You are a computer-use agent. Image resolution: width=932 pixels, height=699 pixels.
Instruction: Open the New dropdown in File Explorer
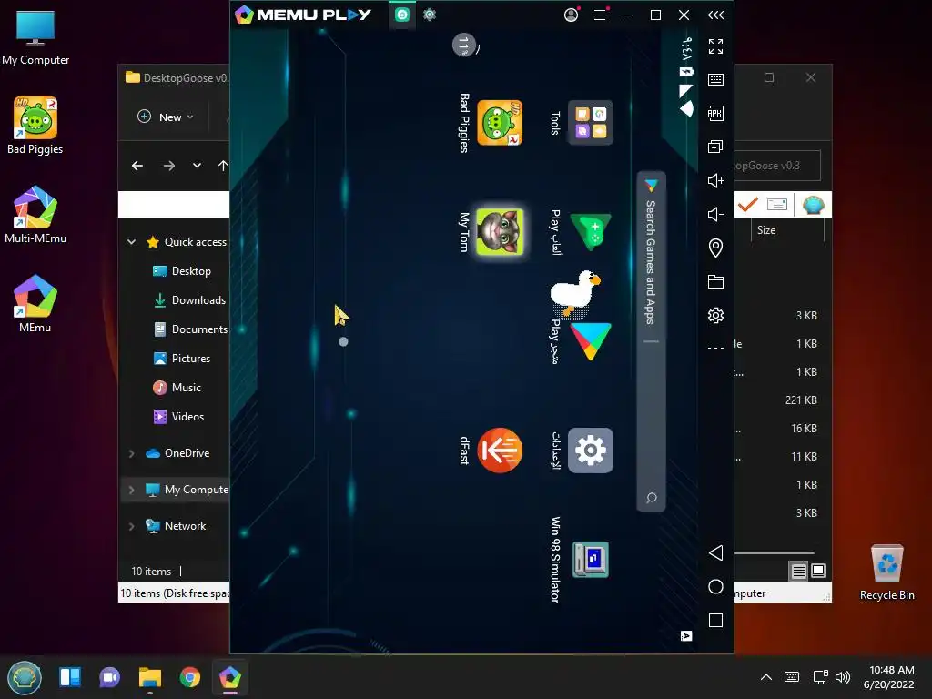[x=166, y=117]
